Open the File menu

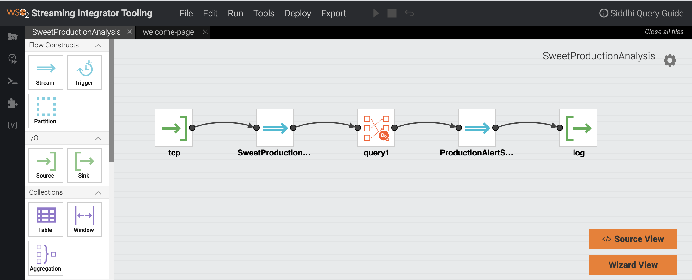coord(186,13)
